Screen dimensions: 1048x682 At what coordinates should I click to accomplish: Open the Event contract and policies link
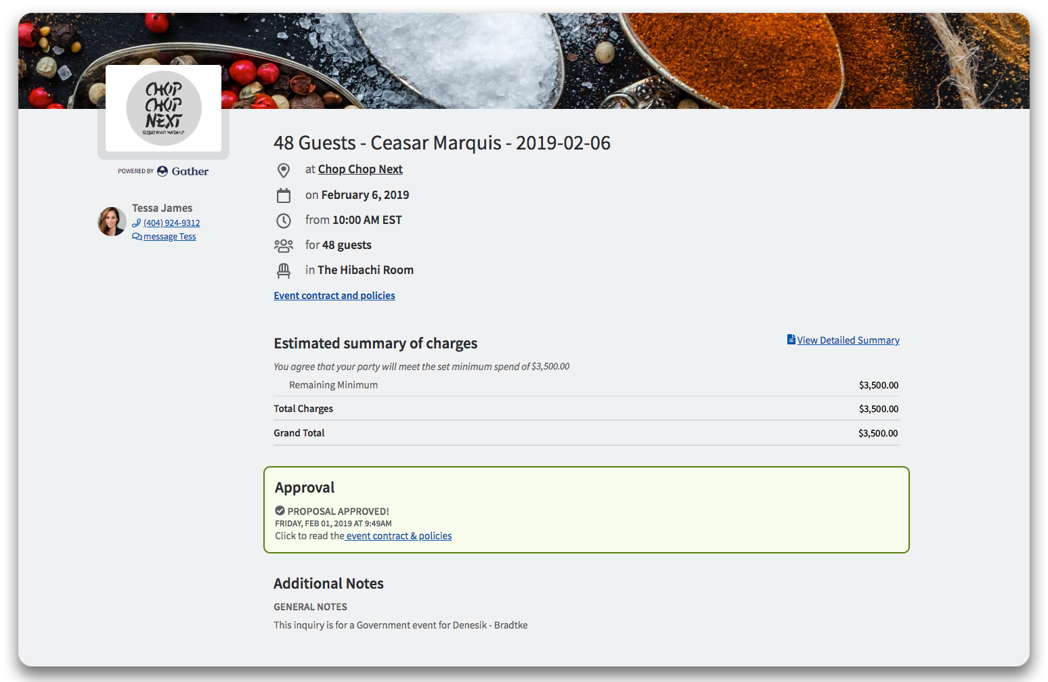(x=334, y=295)
